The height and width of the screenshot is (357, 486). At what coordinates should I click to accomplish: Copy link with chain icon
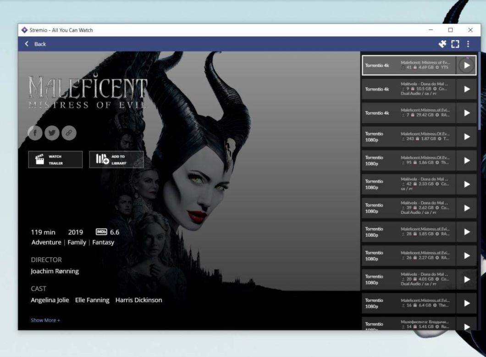pos(69,133)
